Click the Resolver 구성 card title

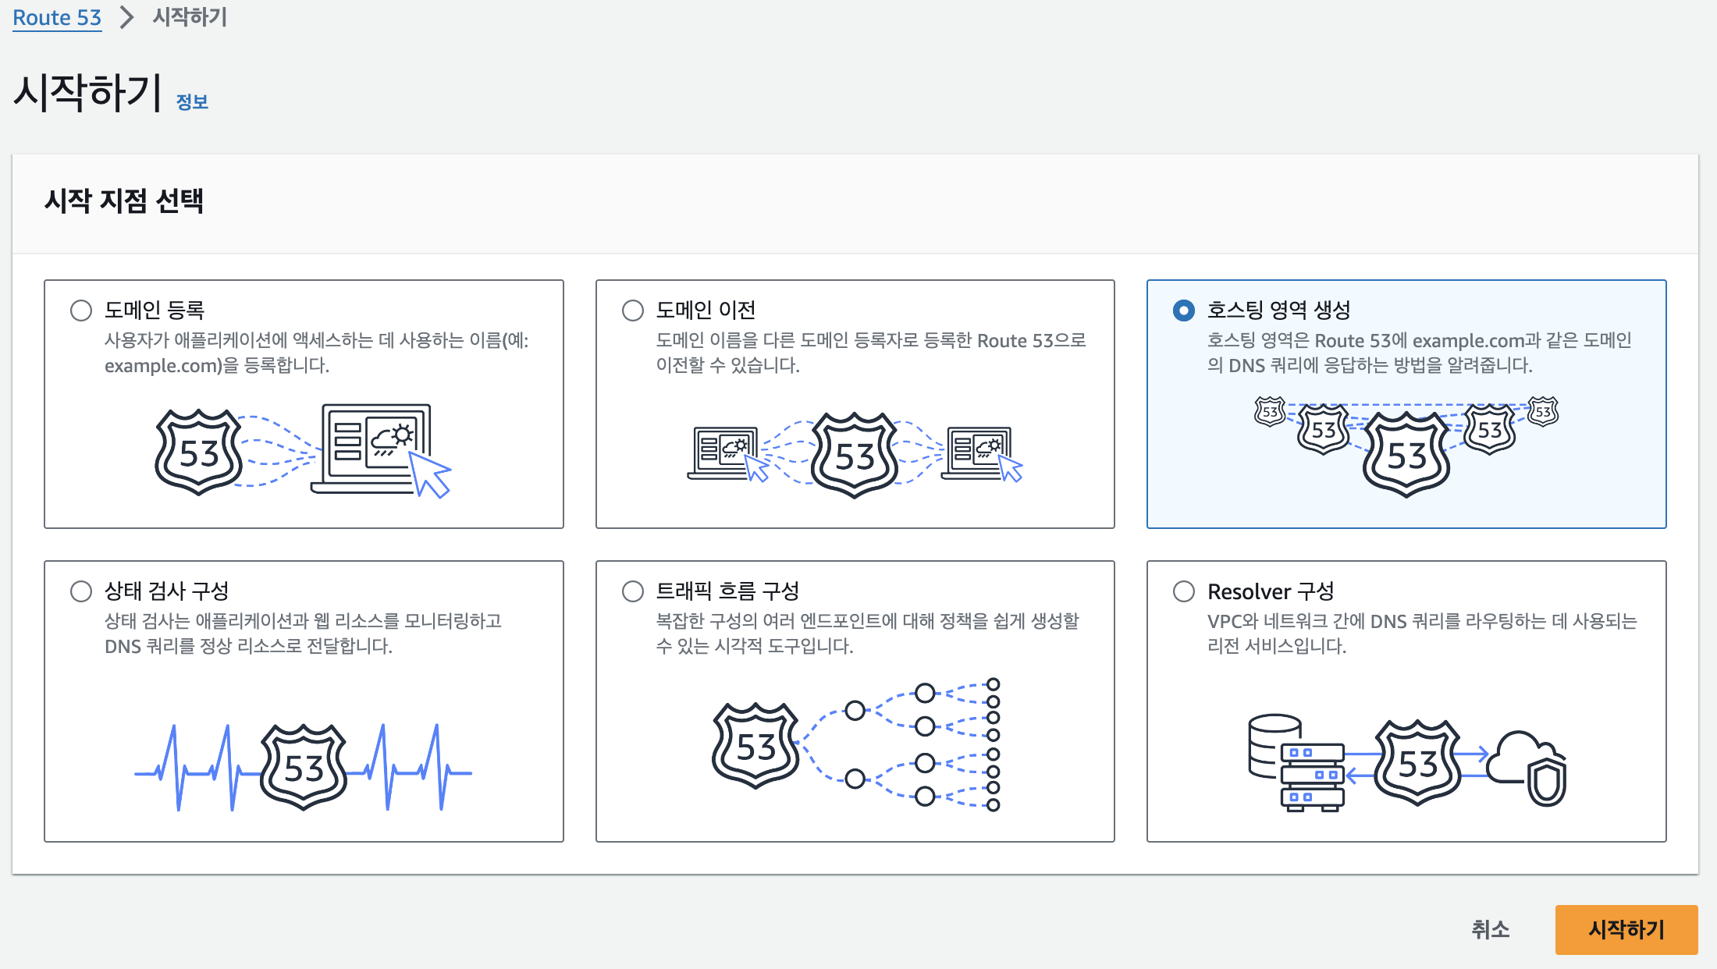(1271, 591)
